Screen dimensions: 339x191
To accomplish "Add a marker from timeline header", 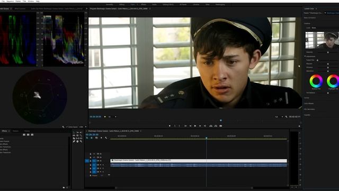I will pyautogui.click(x=101, y=138).
